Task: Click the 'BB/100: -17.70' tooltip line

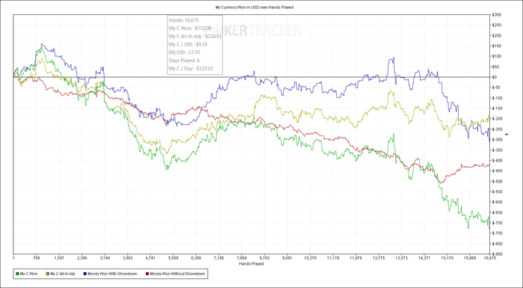Action: point(185,52)
